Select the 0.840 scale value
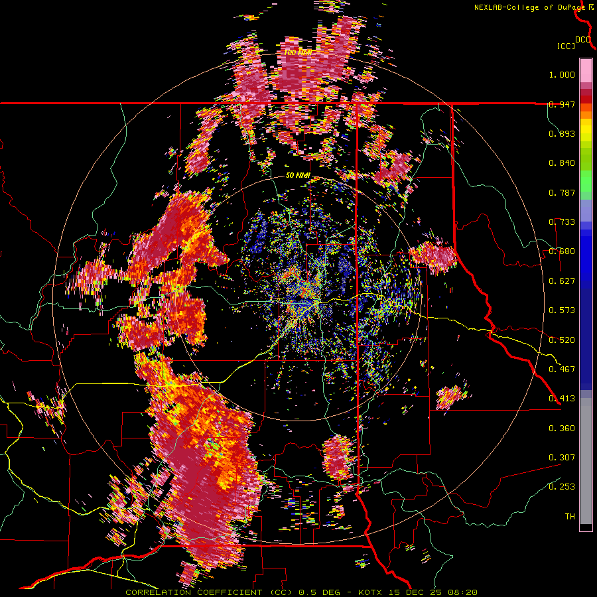The width and height of the screenshot is (597, 597). click(562, 163)
